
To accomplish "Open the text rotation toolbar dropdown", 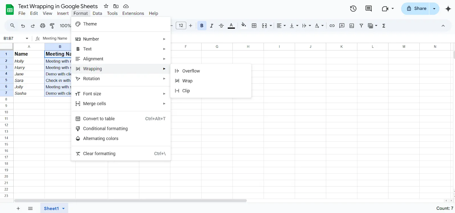I will point(319,26).
